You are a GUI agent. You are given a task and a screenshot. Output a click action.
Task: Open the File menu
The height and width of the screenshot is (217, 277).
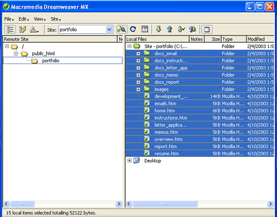click(9, 19)
